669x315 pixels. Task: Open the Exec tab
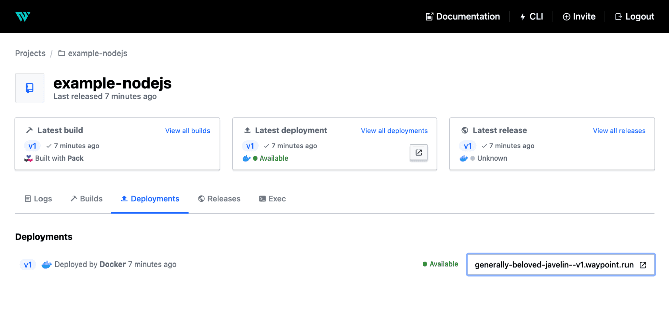[x=272, y=199]
